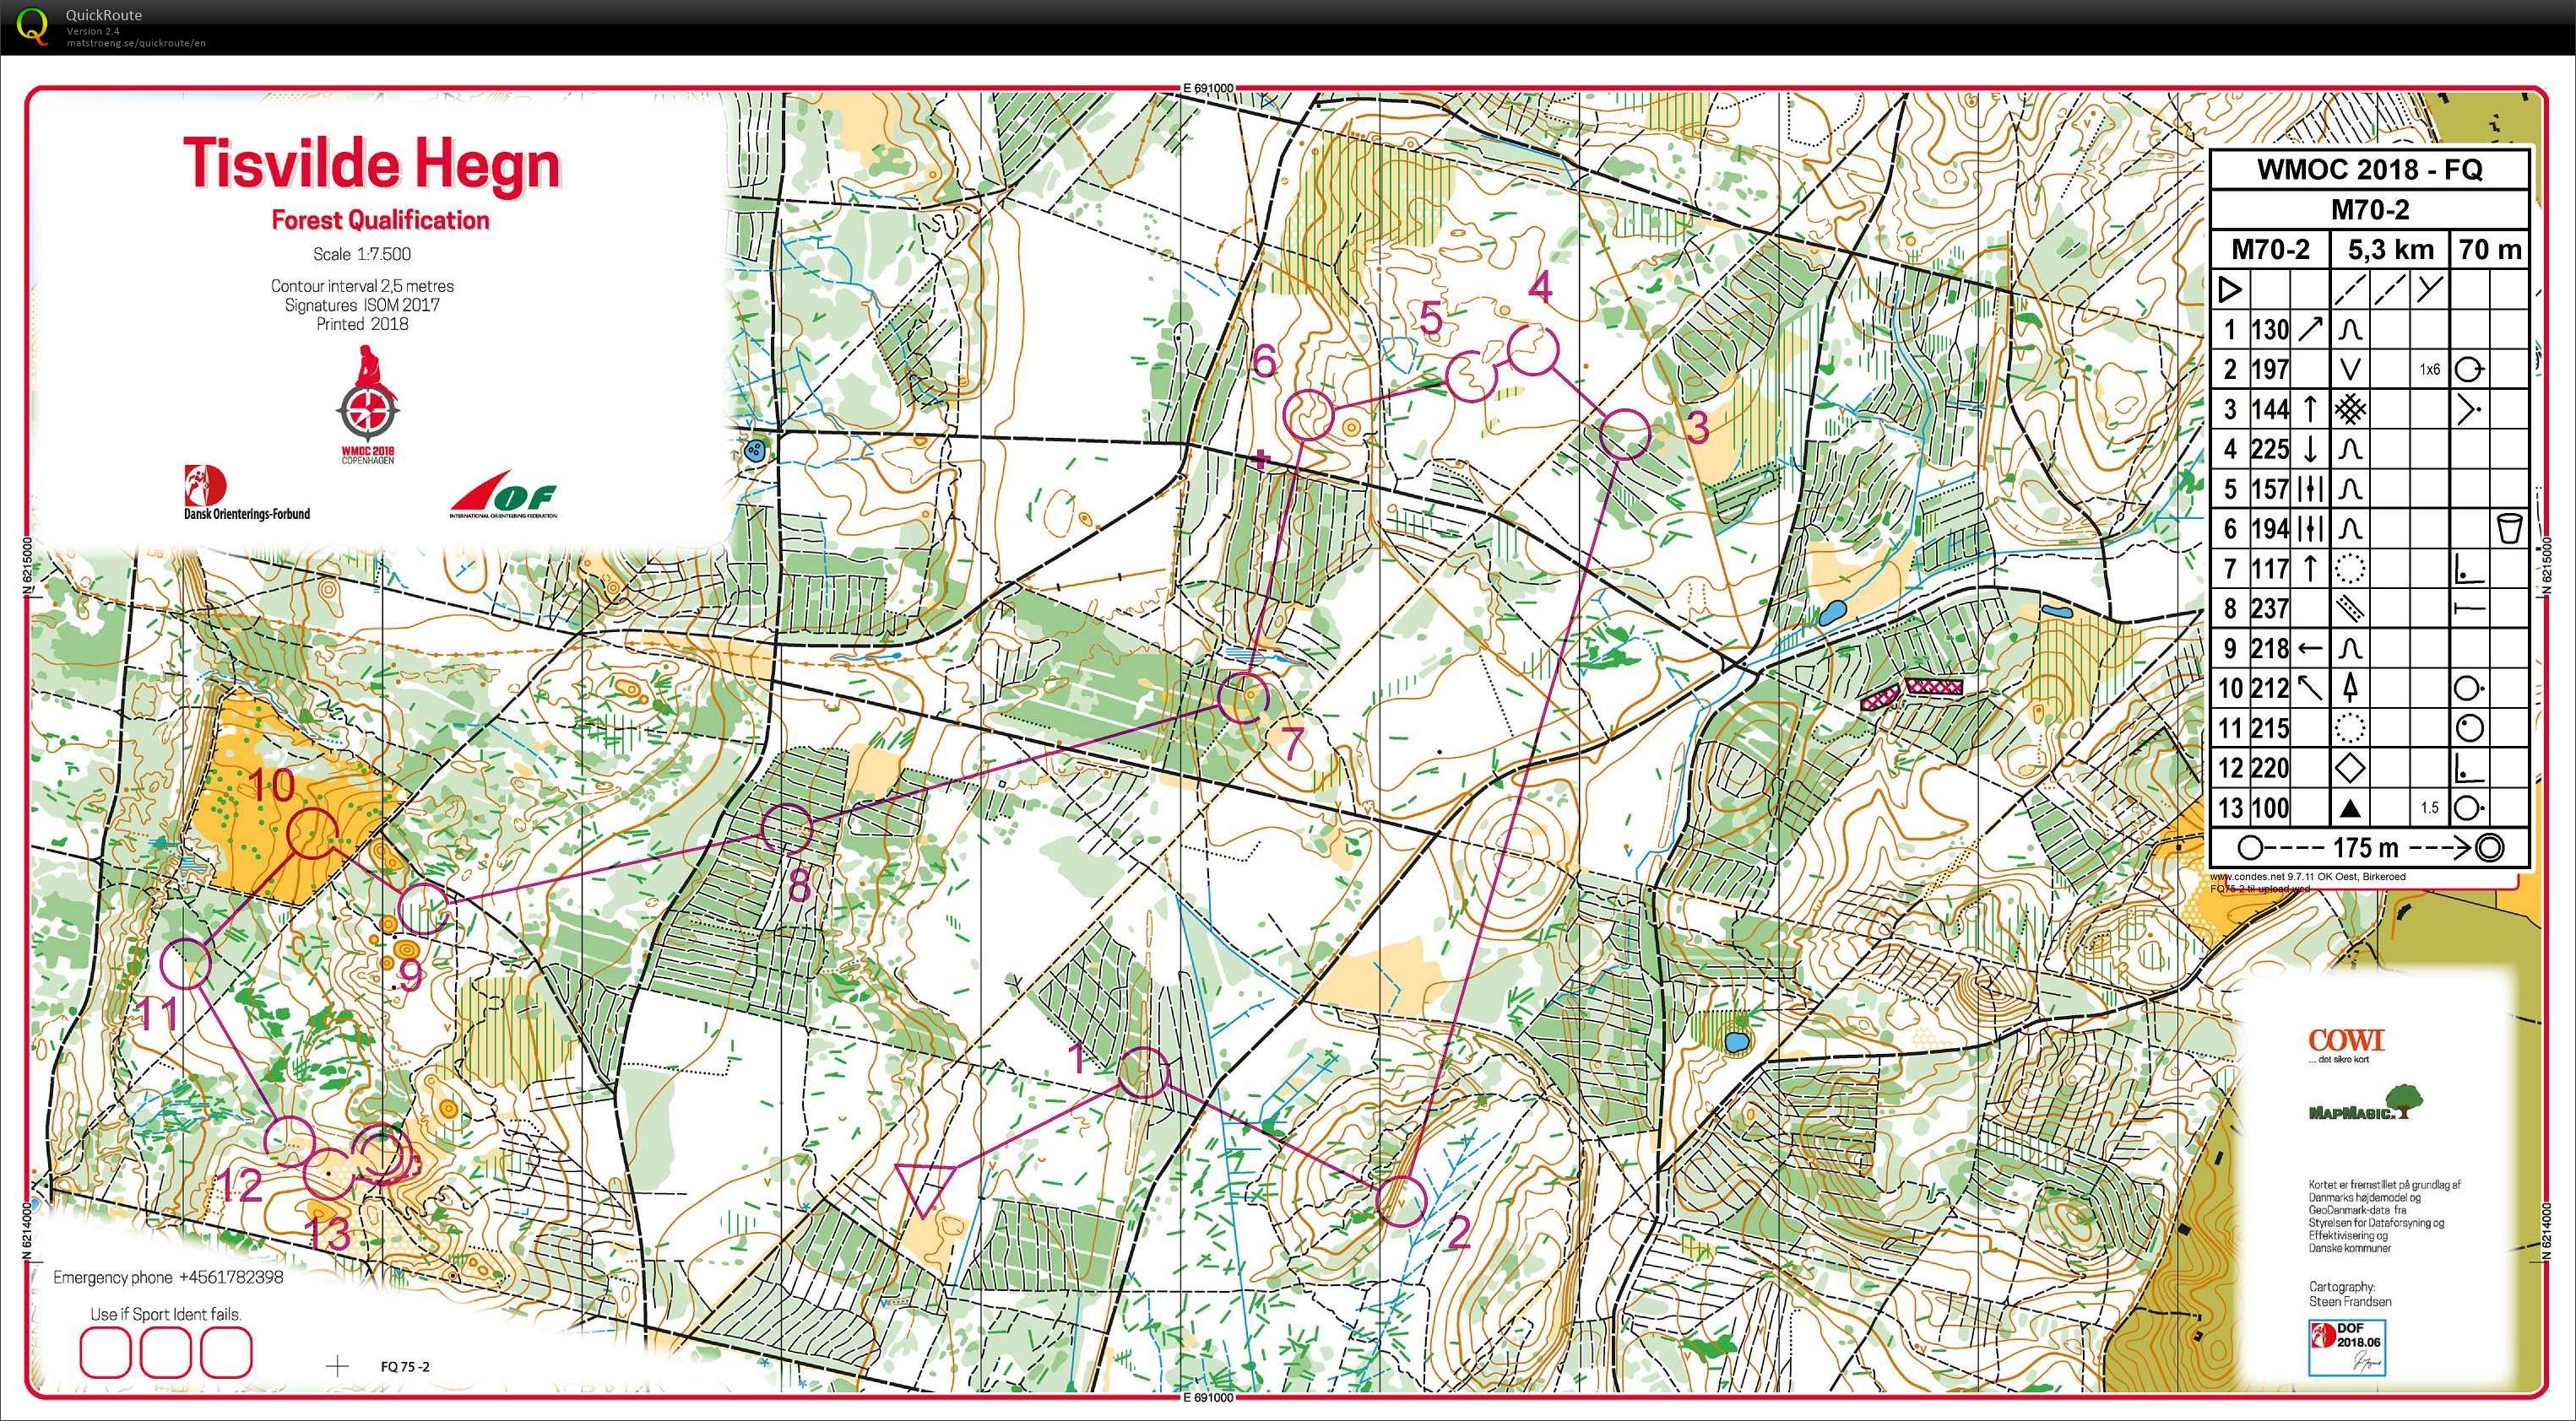Click the QuickRoute Q logo in the header
2576x1421 pixels.
[32, 26]
